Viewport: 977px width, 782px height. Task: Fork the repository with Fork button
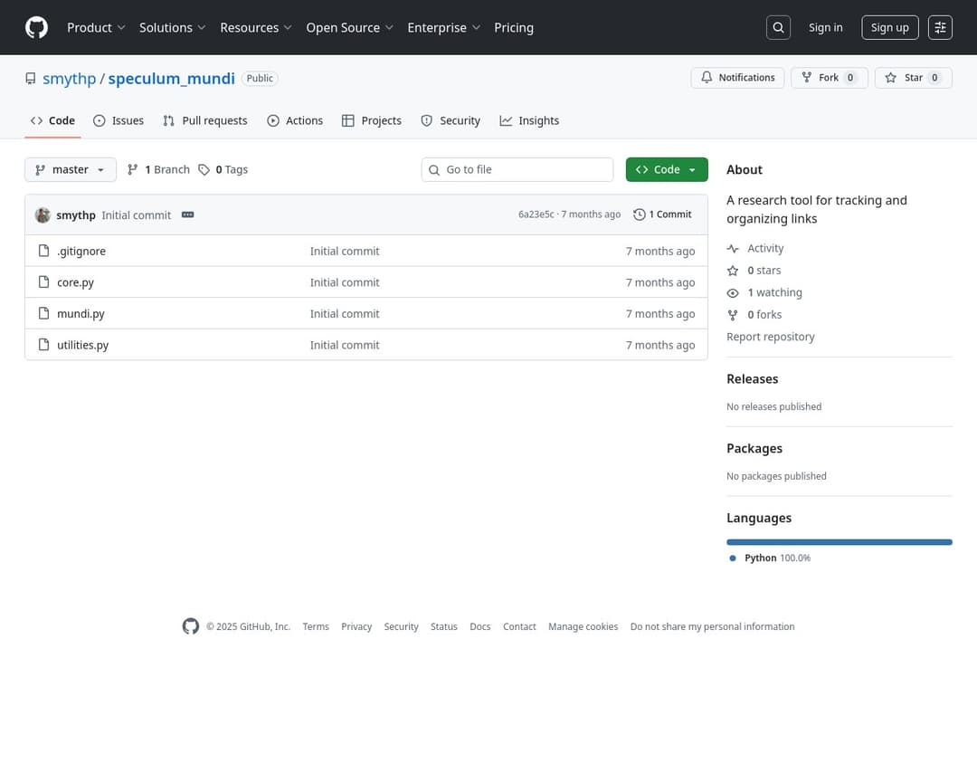click(x=829, y=78)
